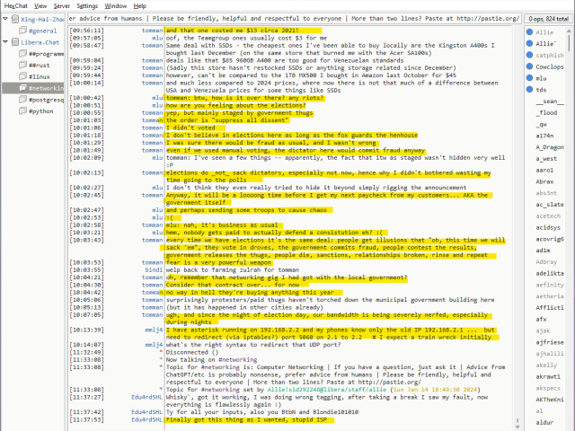
Task: Switch to the #linux channel
Action: point(40,77)
